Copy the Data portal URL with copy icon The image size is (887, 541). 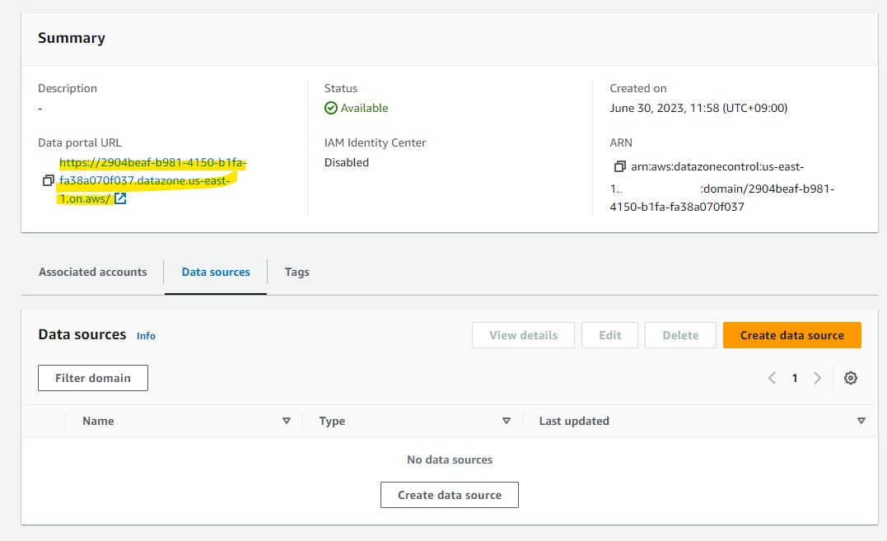coord(48,180)
